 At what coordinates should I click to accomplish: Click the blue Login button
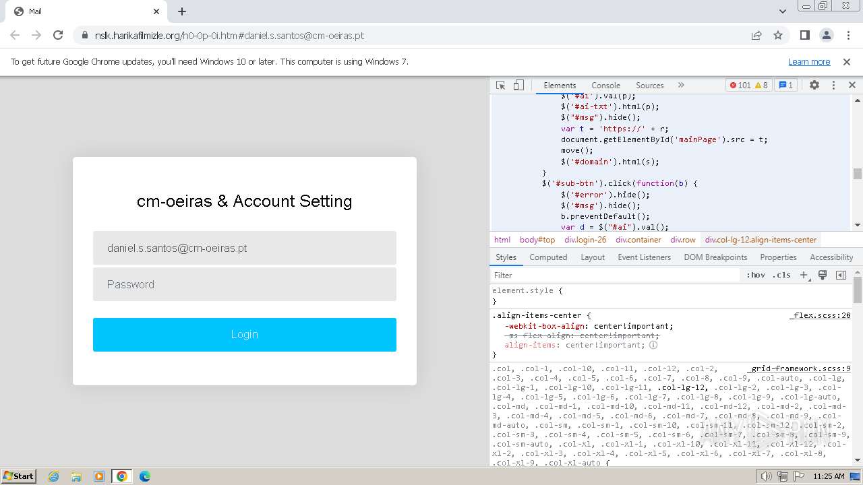click(x=245, y=334)
